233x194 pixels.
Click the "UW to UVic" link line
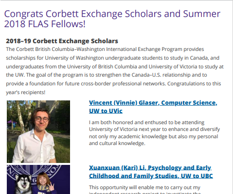pos(106,111)
